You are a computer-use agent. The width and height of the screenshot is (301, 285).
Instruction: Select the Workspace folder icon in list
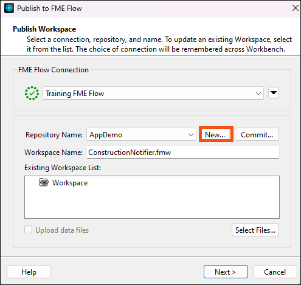44,182
